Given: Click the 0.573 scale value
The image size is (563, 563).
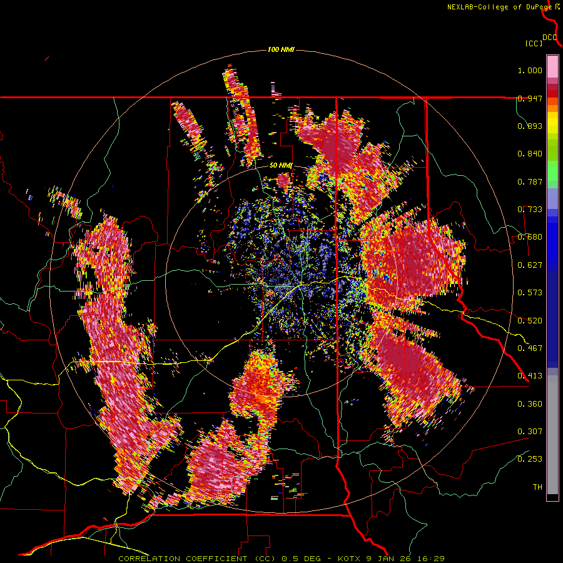Looking at the screenshot, I should (530, 293).
